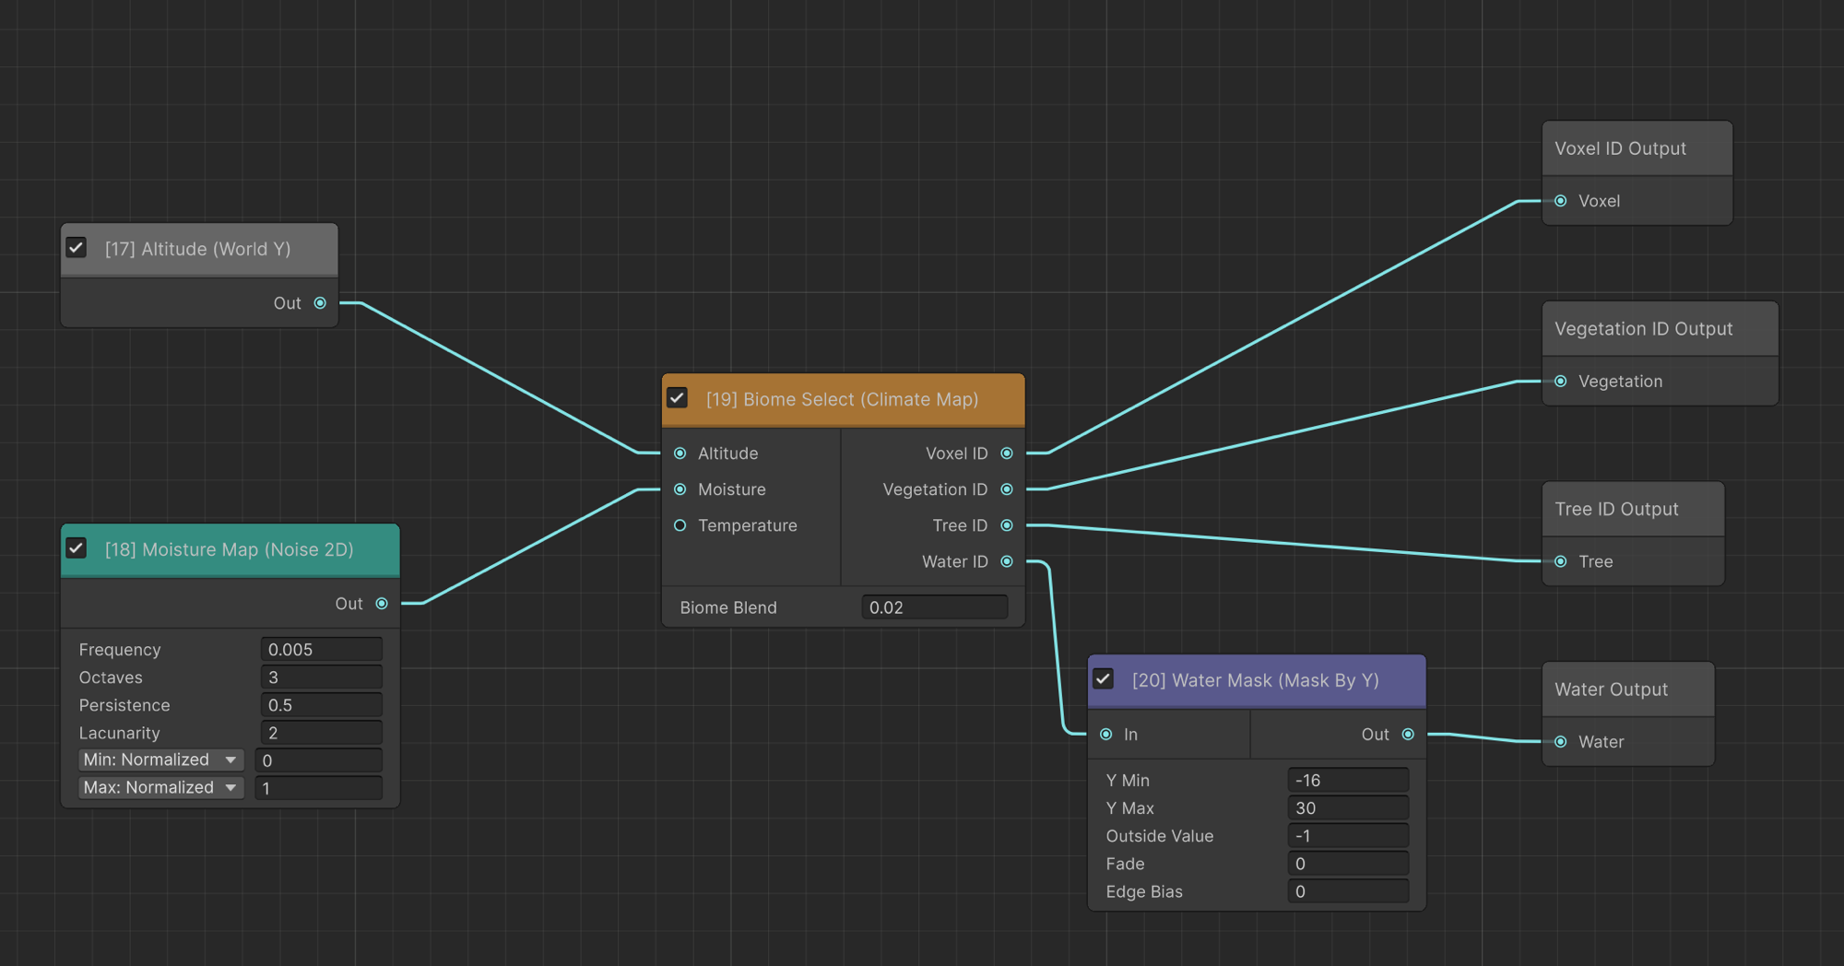The image size is (1844, 966).
Task: Click the Altitude node Out port
Action: (320, 303)
